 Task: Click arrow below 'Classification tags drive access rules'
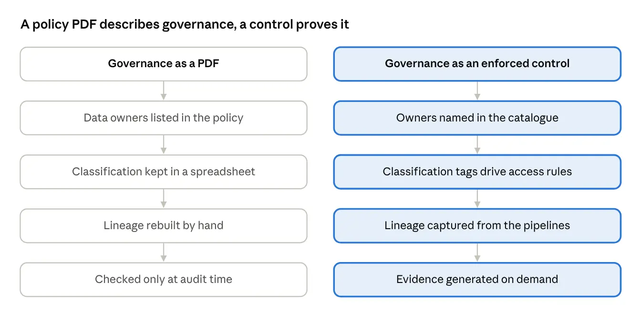[x=477, y=198]
